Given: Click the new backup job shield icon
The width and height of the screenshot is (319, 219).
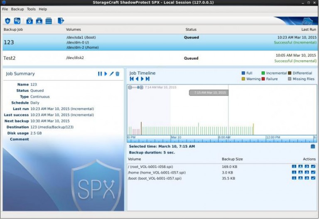Looking at the screenshot, I should tap(7, 21).
